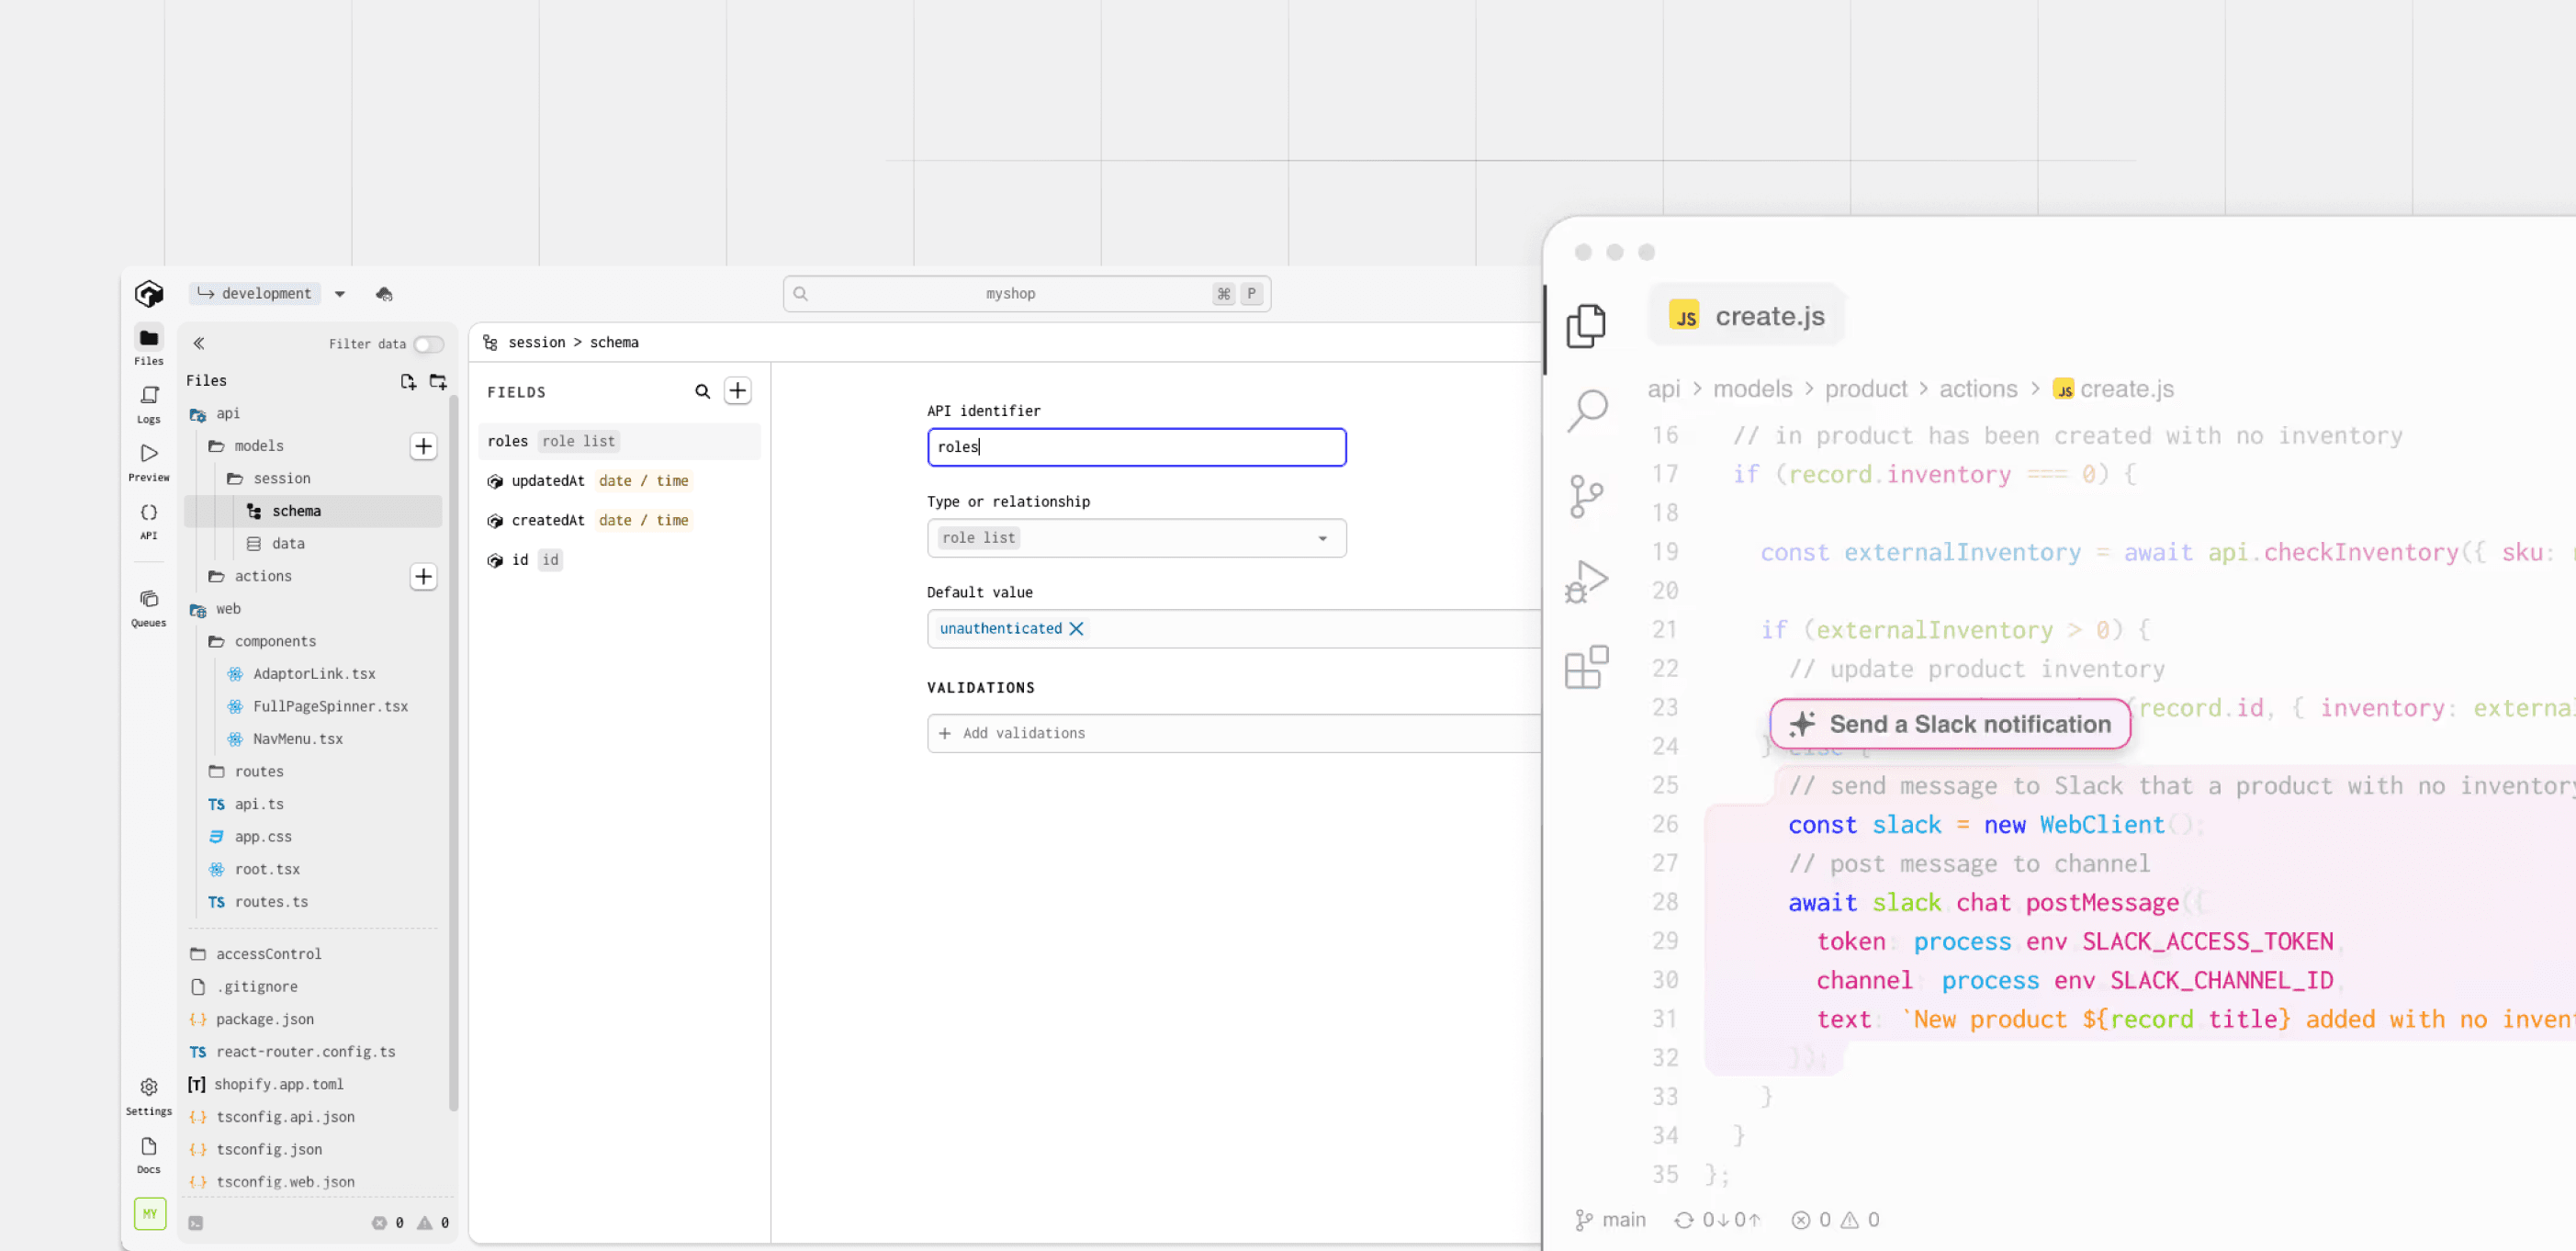Image resolution: width=2576 pixels, height=1251 pixels.
Task: Collapse the file tree sidebar chevrons
Action: pos(199,343)
